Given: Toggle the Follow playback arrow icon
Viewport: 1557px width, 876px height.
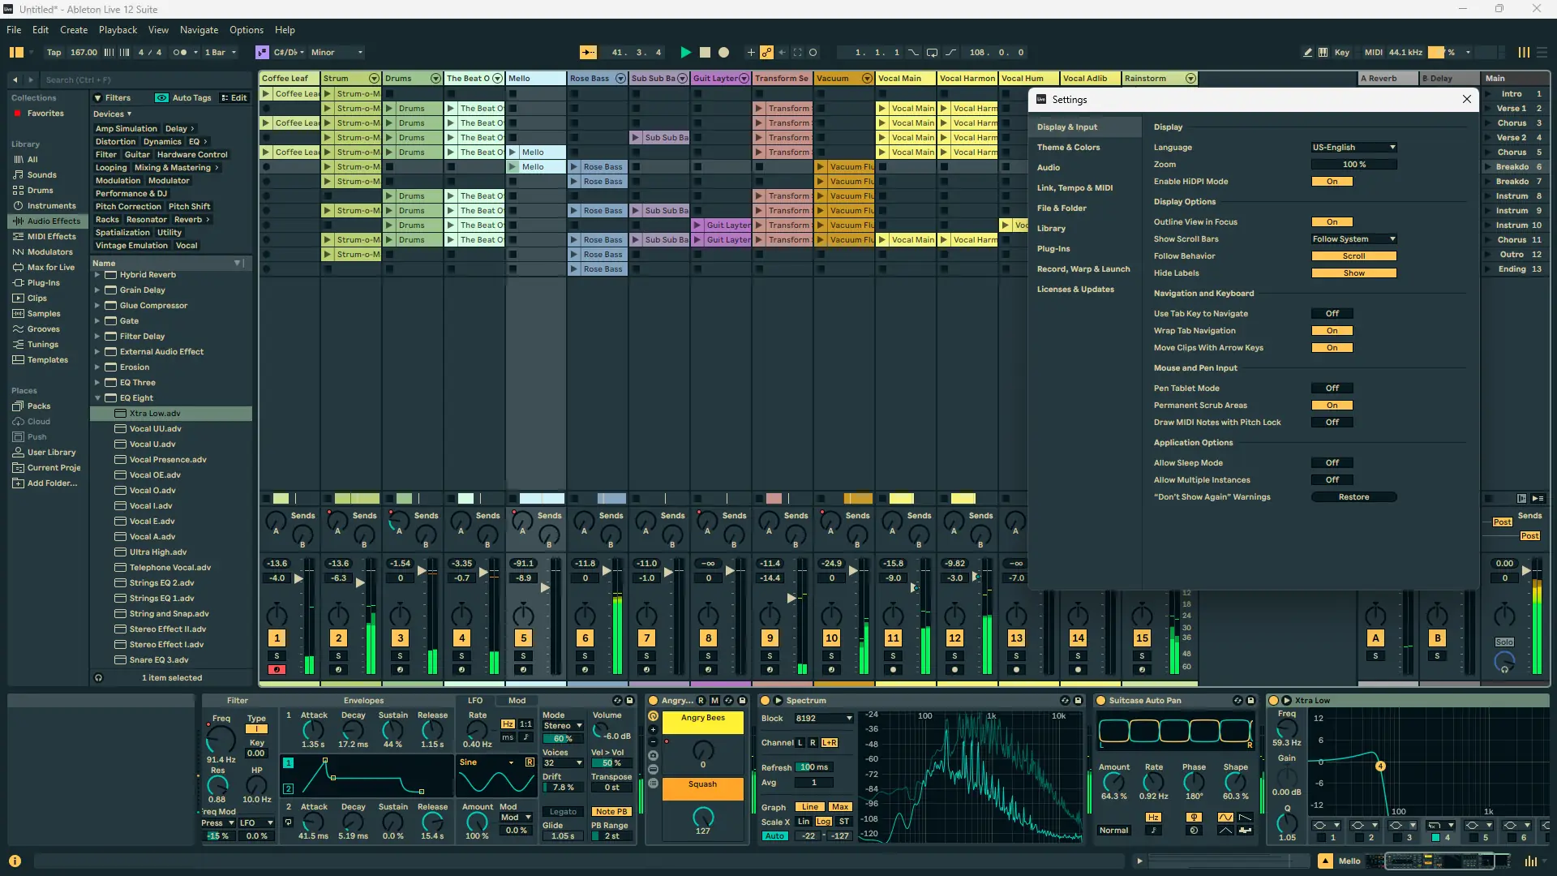Looking at the screenshot, I should [x=588, y=53].
